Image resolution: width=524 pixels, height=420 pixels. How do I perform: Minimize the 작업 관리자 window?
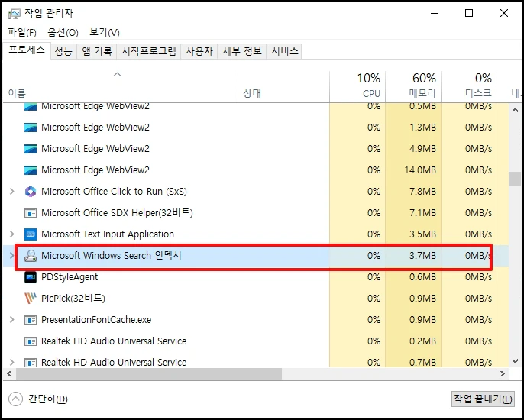tap(435, 14)
